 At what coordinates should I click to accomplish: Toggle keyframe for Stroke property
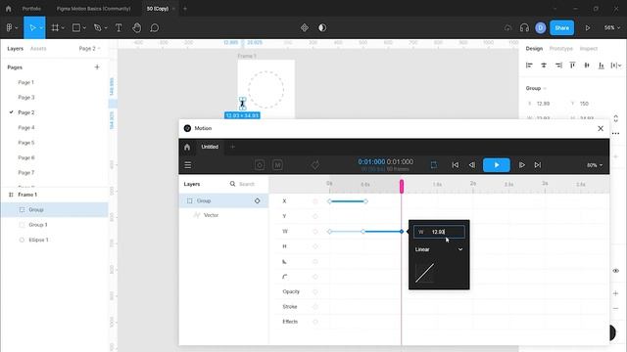pyautogui.click(x=315, y=306)
